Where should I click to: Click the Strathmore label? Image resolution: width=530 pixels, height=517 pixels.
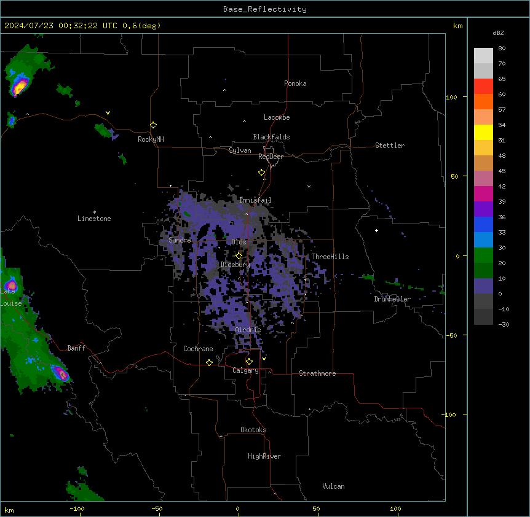click(x=317, y=373)
